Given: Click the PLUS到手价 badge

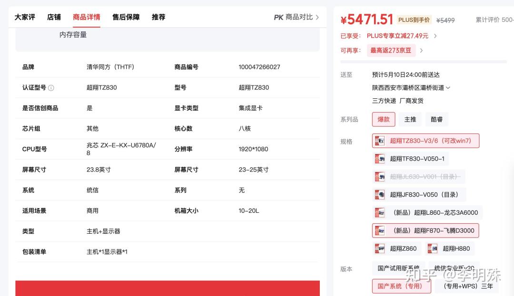Looking at the screenshot, I should click(x=414, y=19).
